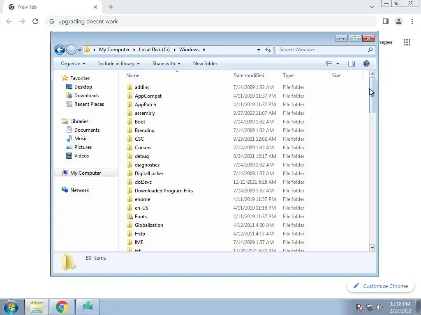Image resolution: width=421 pixels, height=315 pixels.
Task: Sort by Size column header
Action: [346, 75]
